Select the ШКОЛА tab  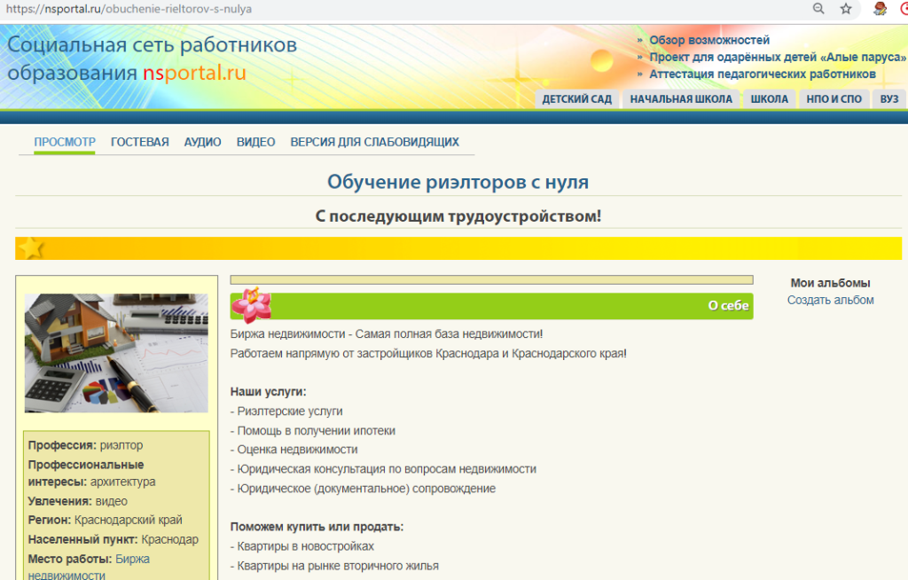[x=769, y=99]
